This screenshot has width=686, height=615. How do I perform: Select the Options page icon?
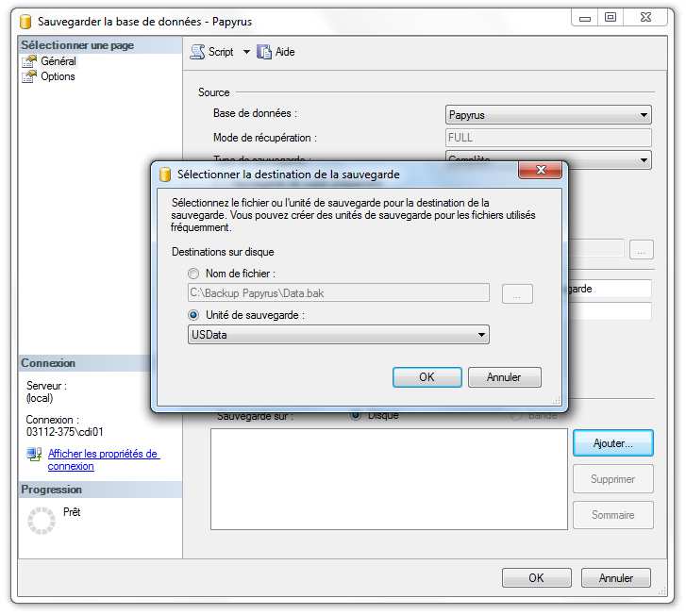(30, 76)
